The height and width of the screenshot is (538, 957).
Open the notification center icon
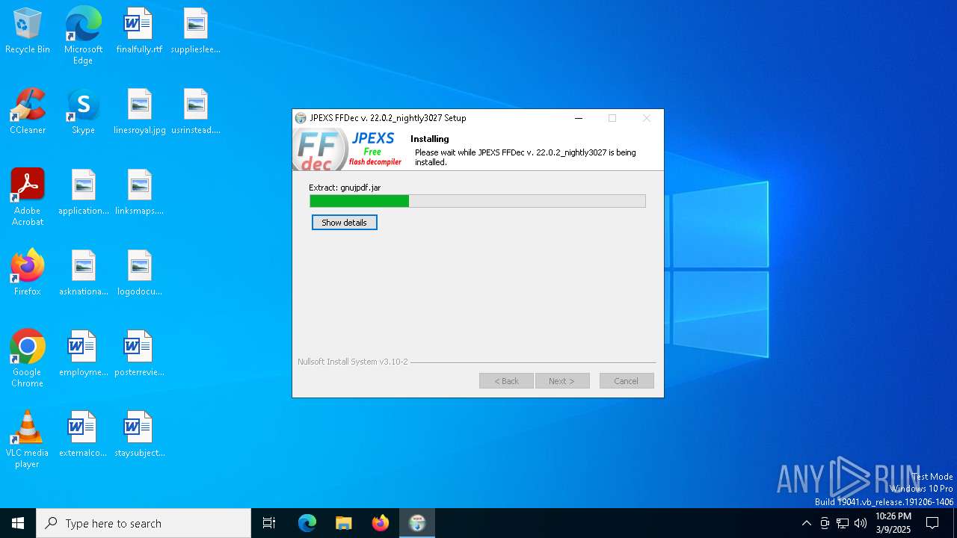pyautogui.click(x=932, y=523)
